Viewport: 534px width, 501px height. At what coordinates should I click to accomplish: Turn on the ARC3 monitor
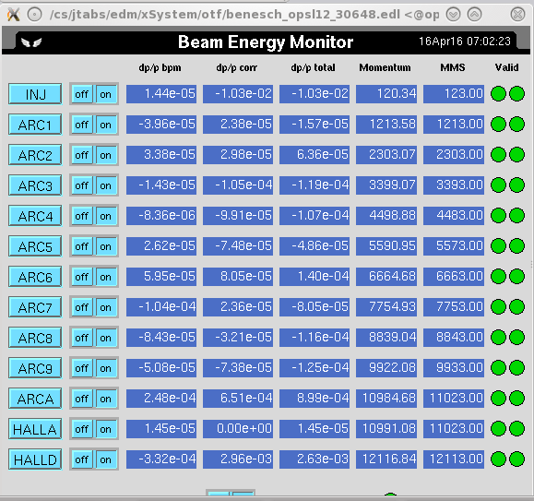(x=106, y=185)
